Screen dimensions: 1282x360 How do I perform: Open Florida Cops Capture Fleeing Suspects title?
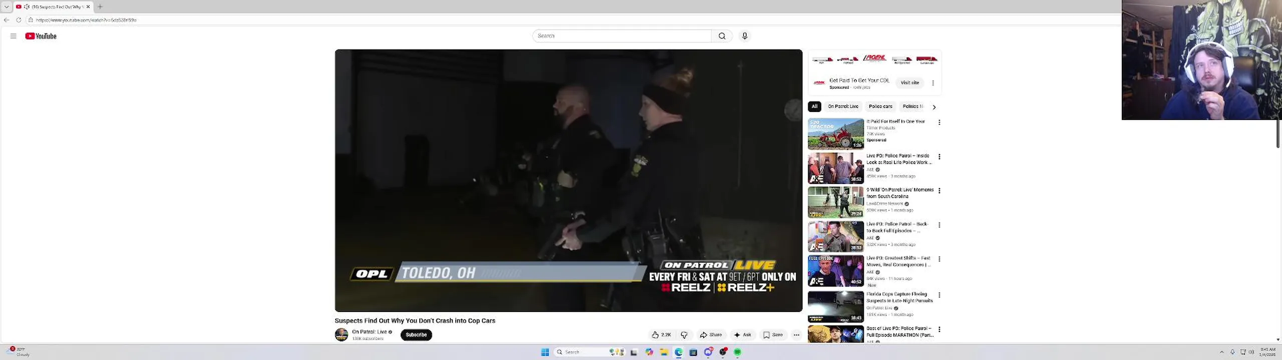[x=899, y=297]
